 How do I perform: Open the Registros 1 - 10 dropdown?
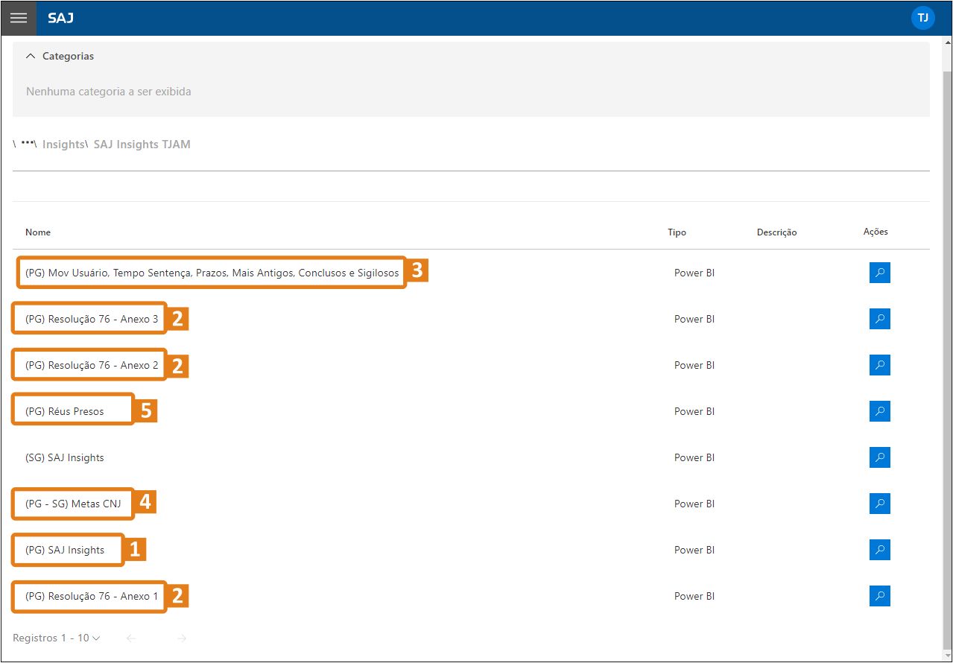57,638
